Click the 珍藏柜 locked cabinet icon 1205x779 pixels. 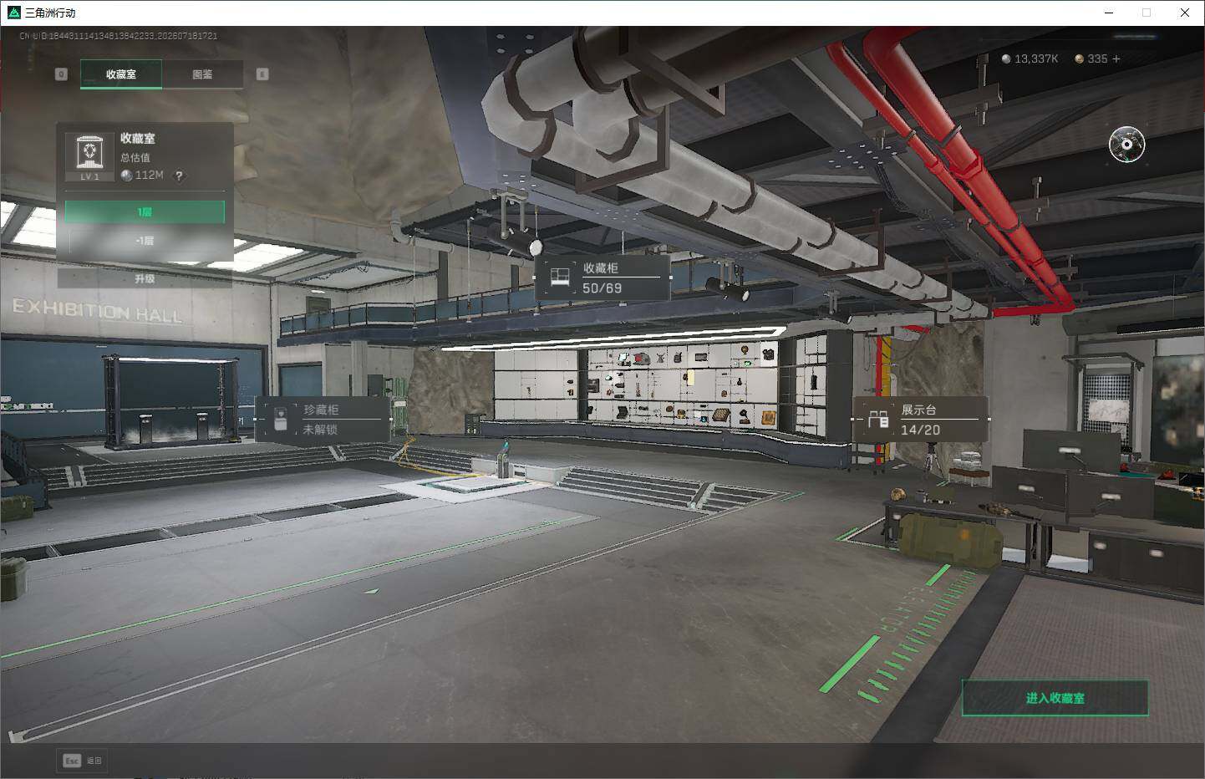[x=281, y=419]
